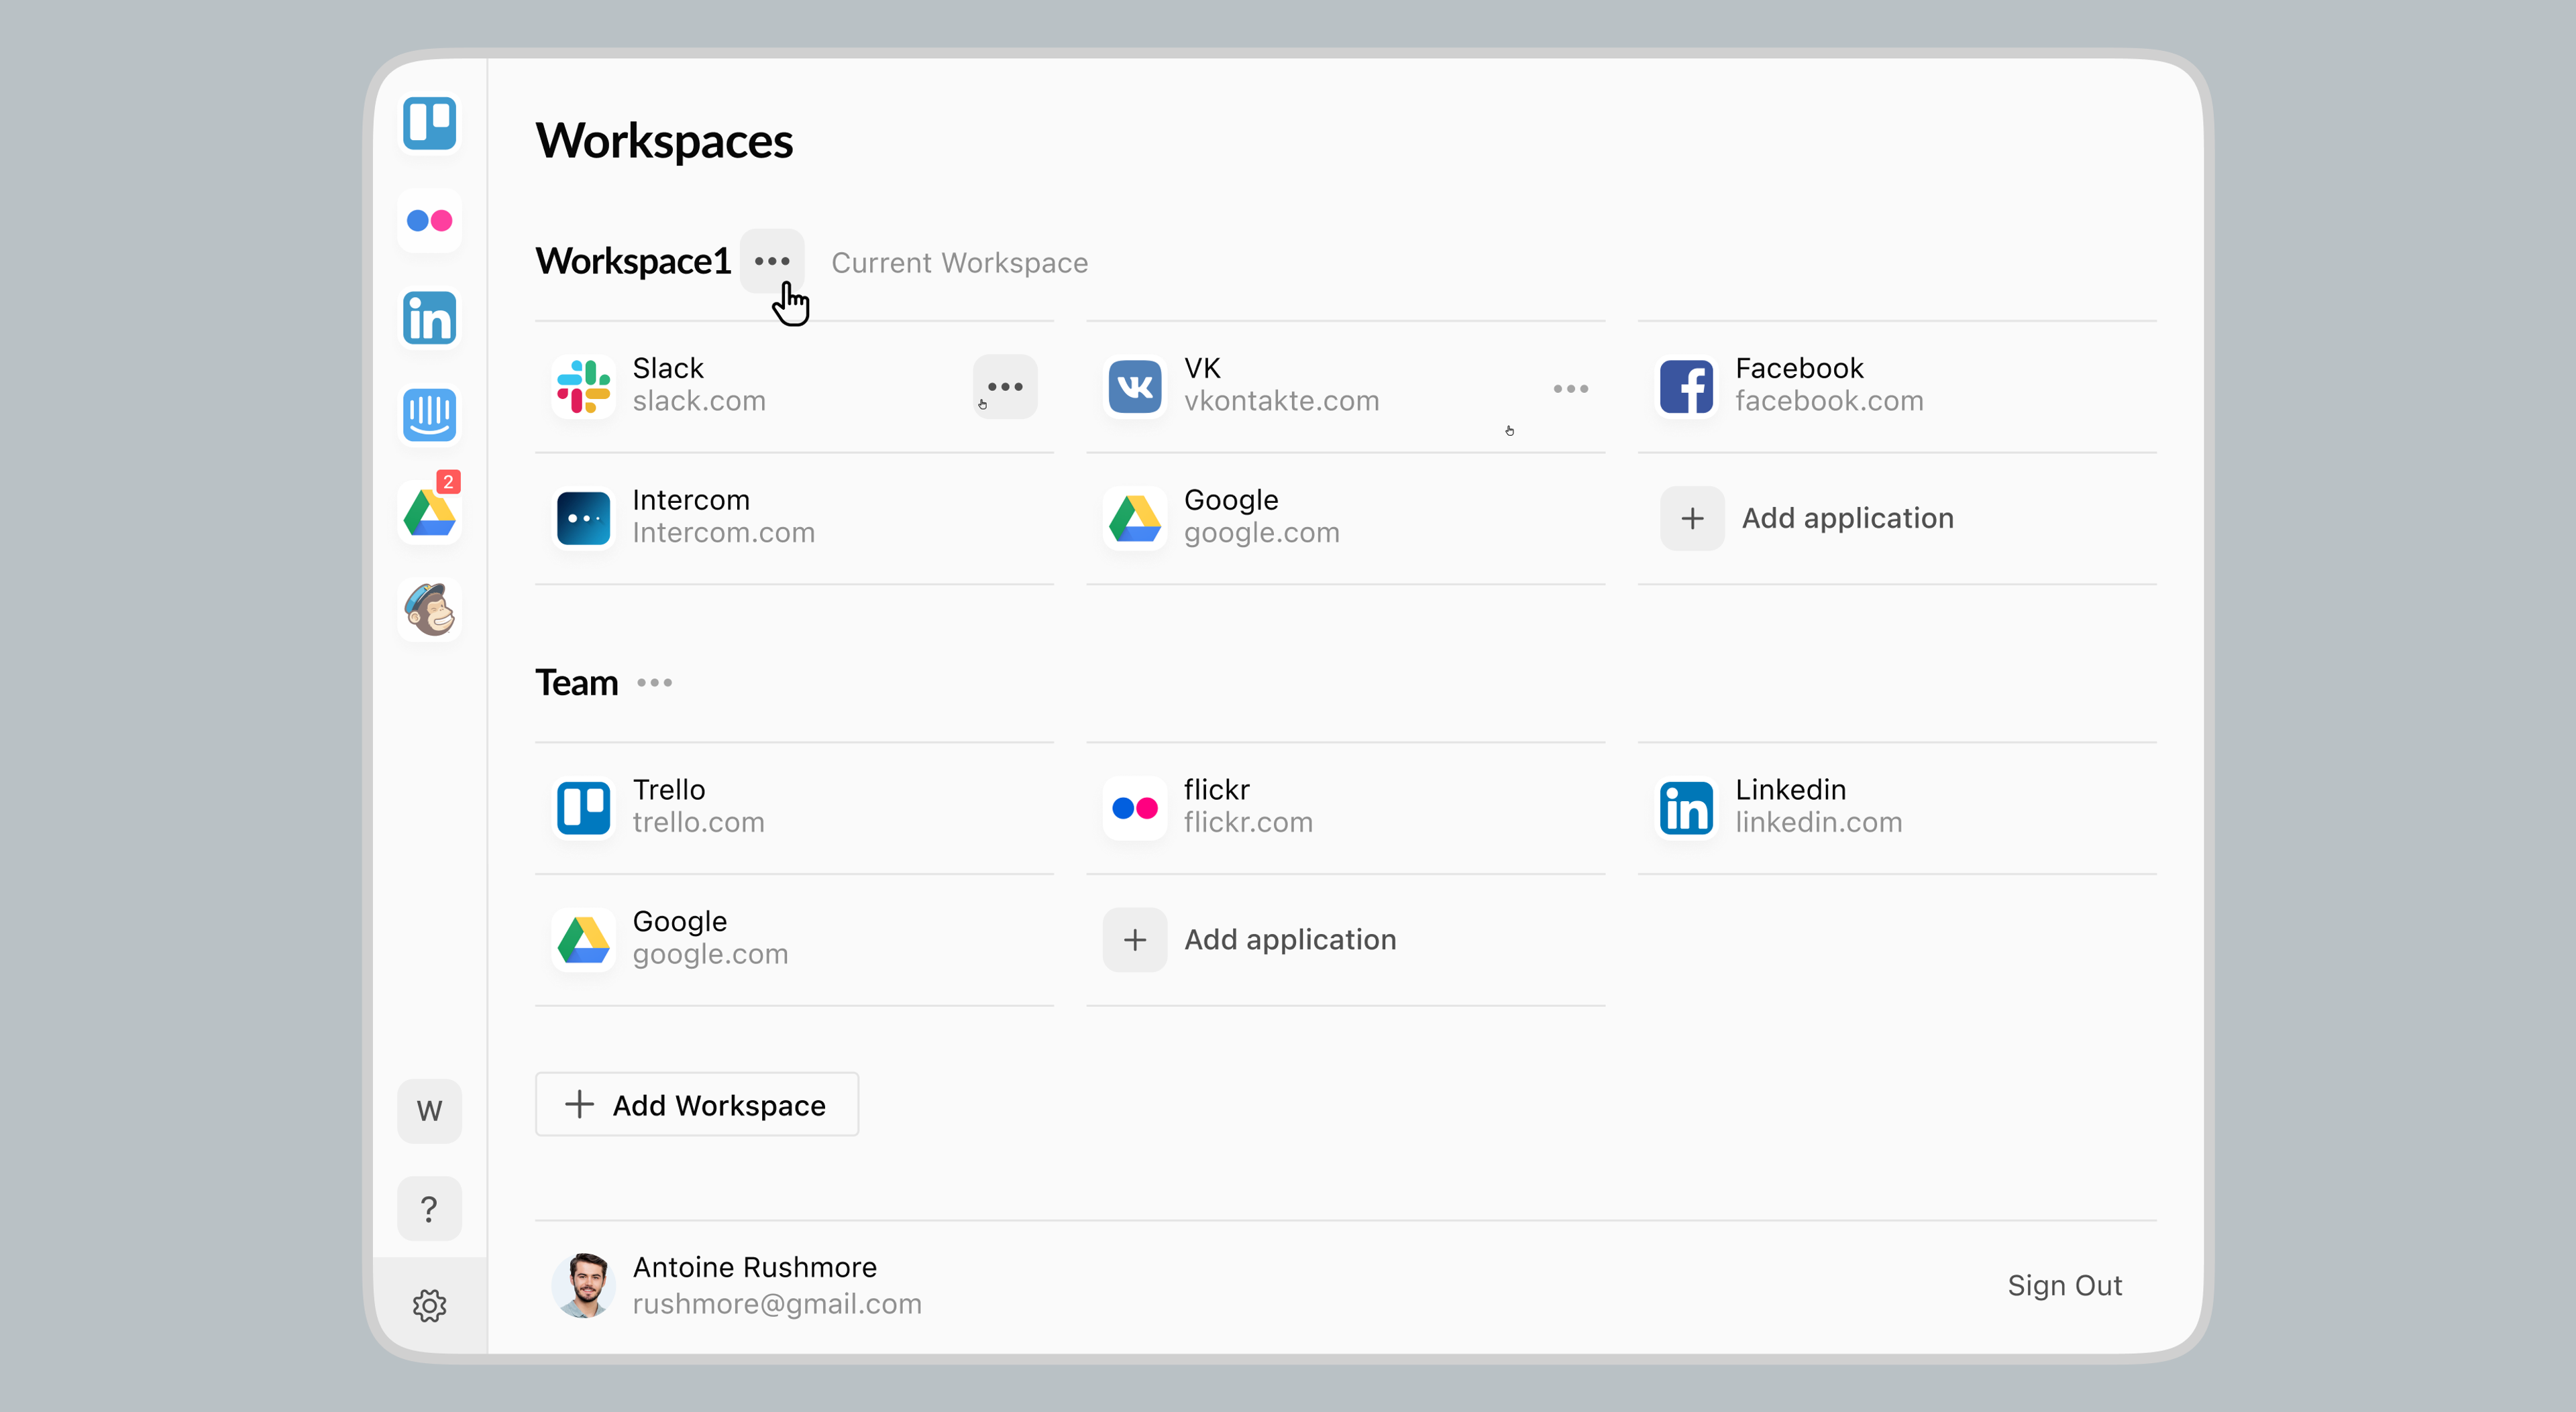
Task: Open Mailchimp monkey icon in sidebar
Action: pyautogui.click(x=429, y=609)
